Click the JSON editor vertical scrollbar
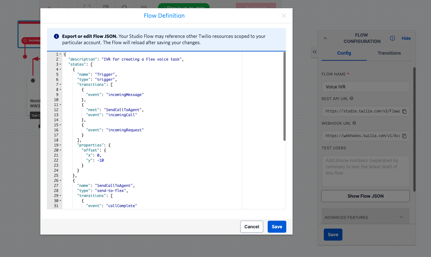The height and width of the screenshot is (257, 431). click(x=284, y=96)
